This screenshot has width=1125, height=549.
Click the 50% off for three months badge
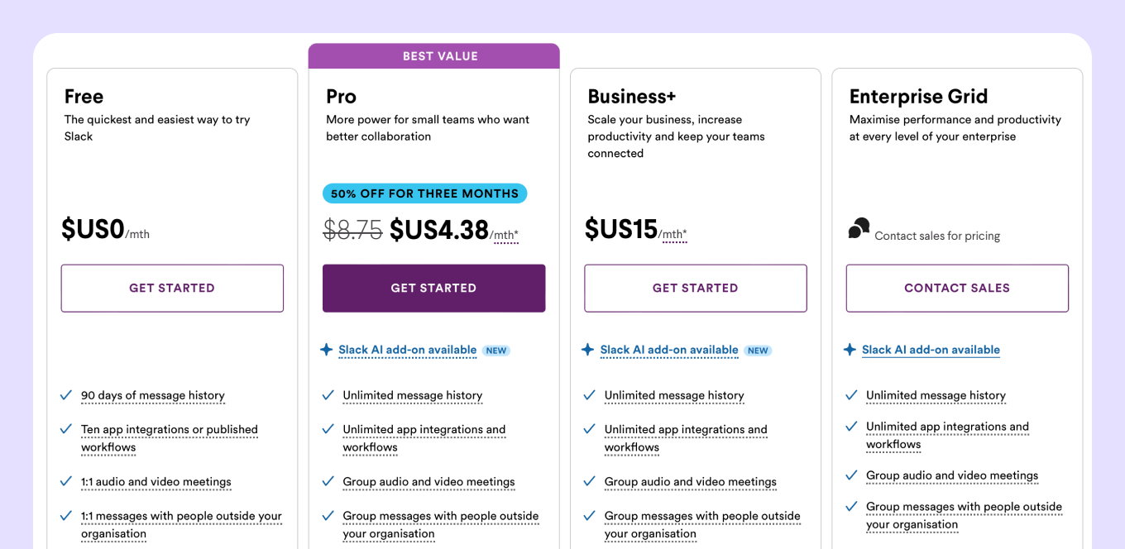click(424, 193)
